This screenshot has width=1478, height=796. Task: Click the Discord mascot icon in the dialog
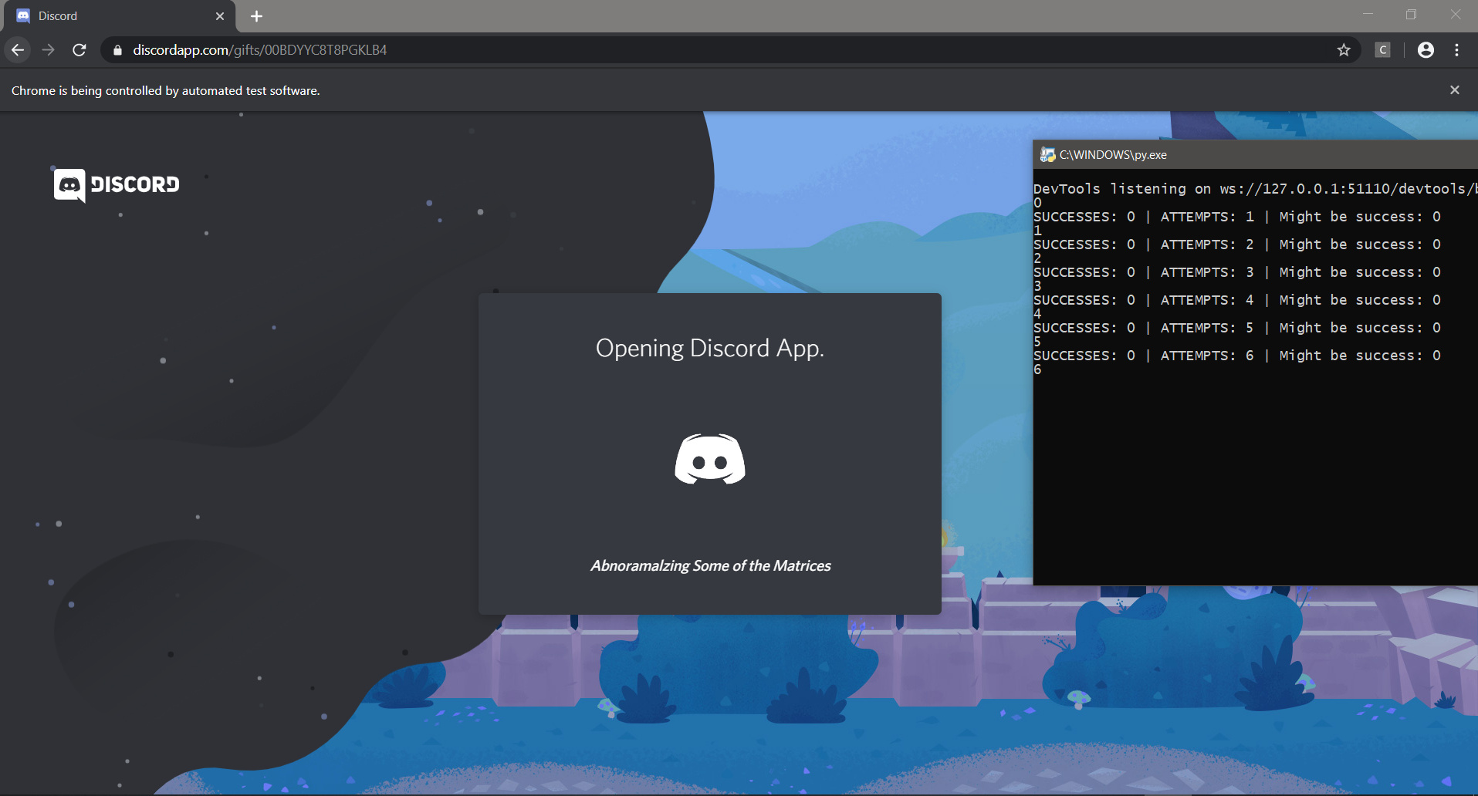point(709,460)
